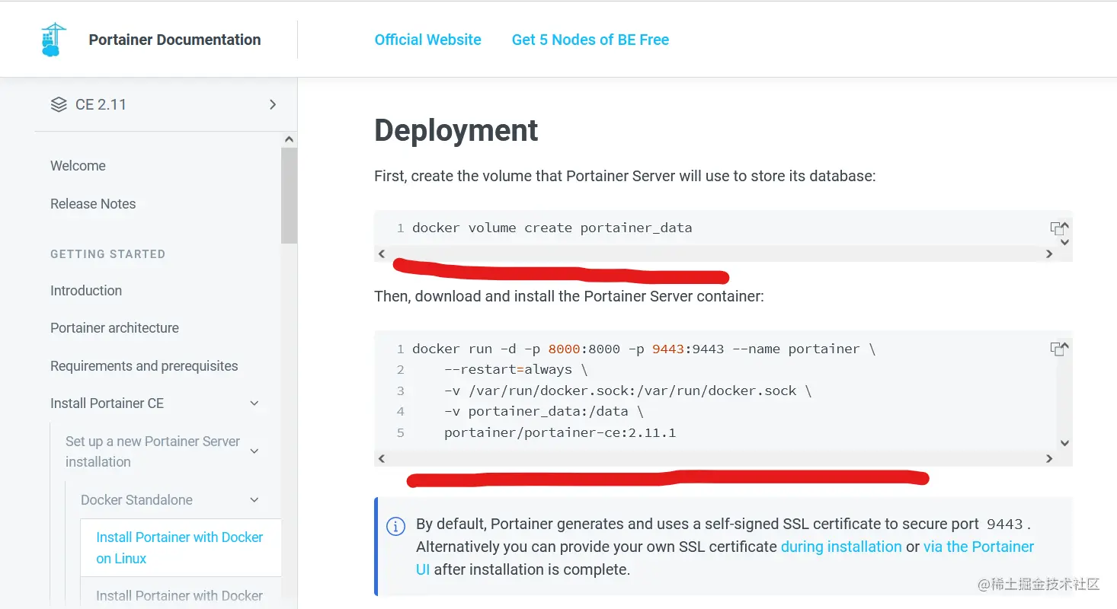Click sidebar scrollbar up arrow
Viewport: 1117px width, 609px height.
coord(289,140)
